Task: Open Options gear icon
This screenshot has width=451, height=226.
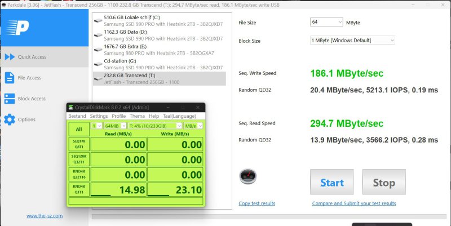Action: coord(10,119)
